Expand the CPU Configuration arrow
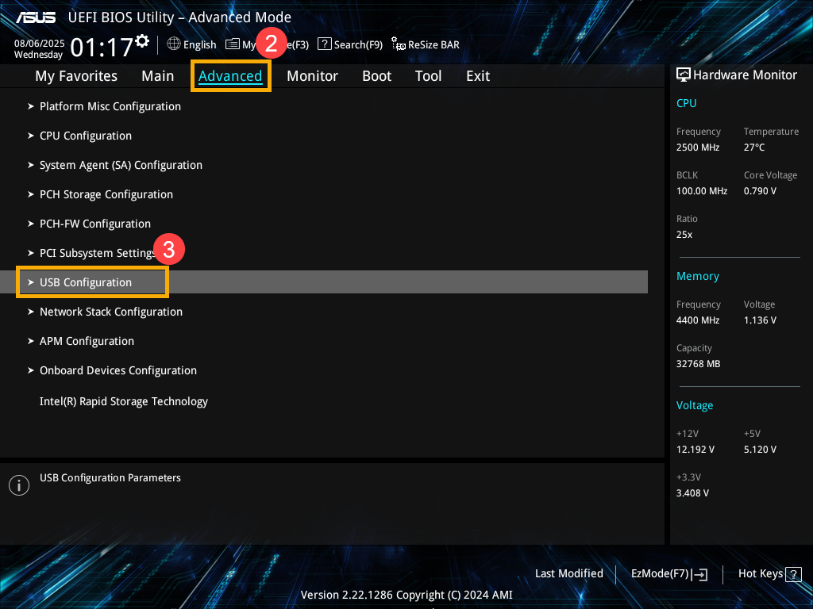This screenshot has width=813, height=609. tap(31, 136)
